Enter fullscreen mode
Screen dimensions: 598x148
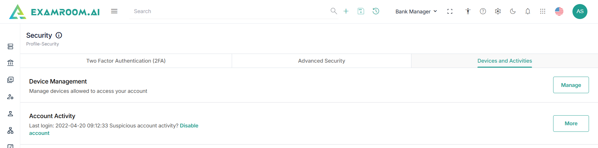click(450, 12)
